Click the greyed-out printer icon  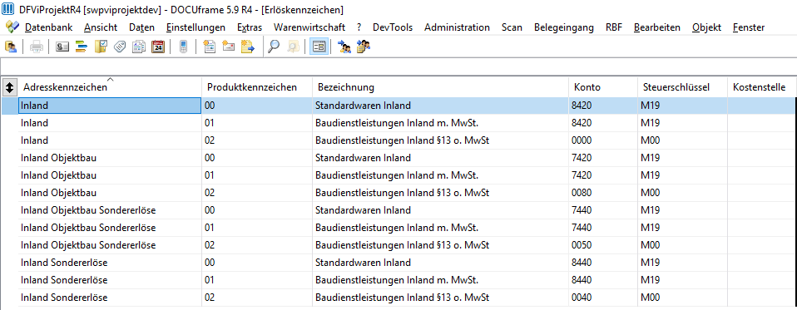click(x=37, y=47)
